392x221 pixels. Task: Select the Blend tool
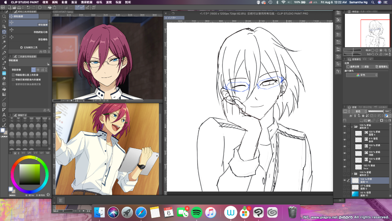point(4,84)
